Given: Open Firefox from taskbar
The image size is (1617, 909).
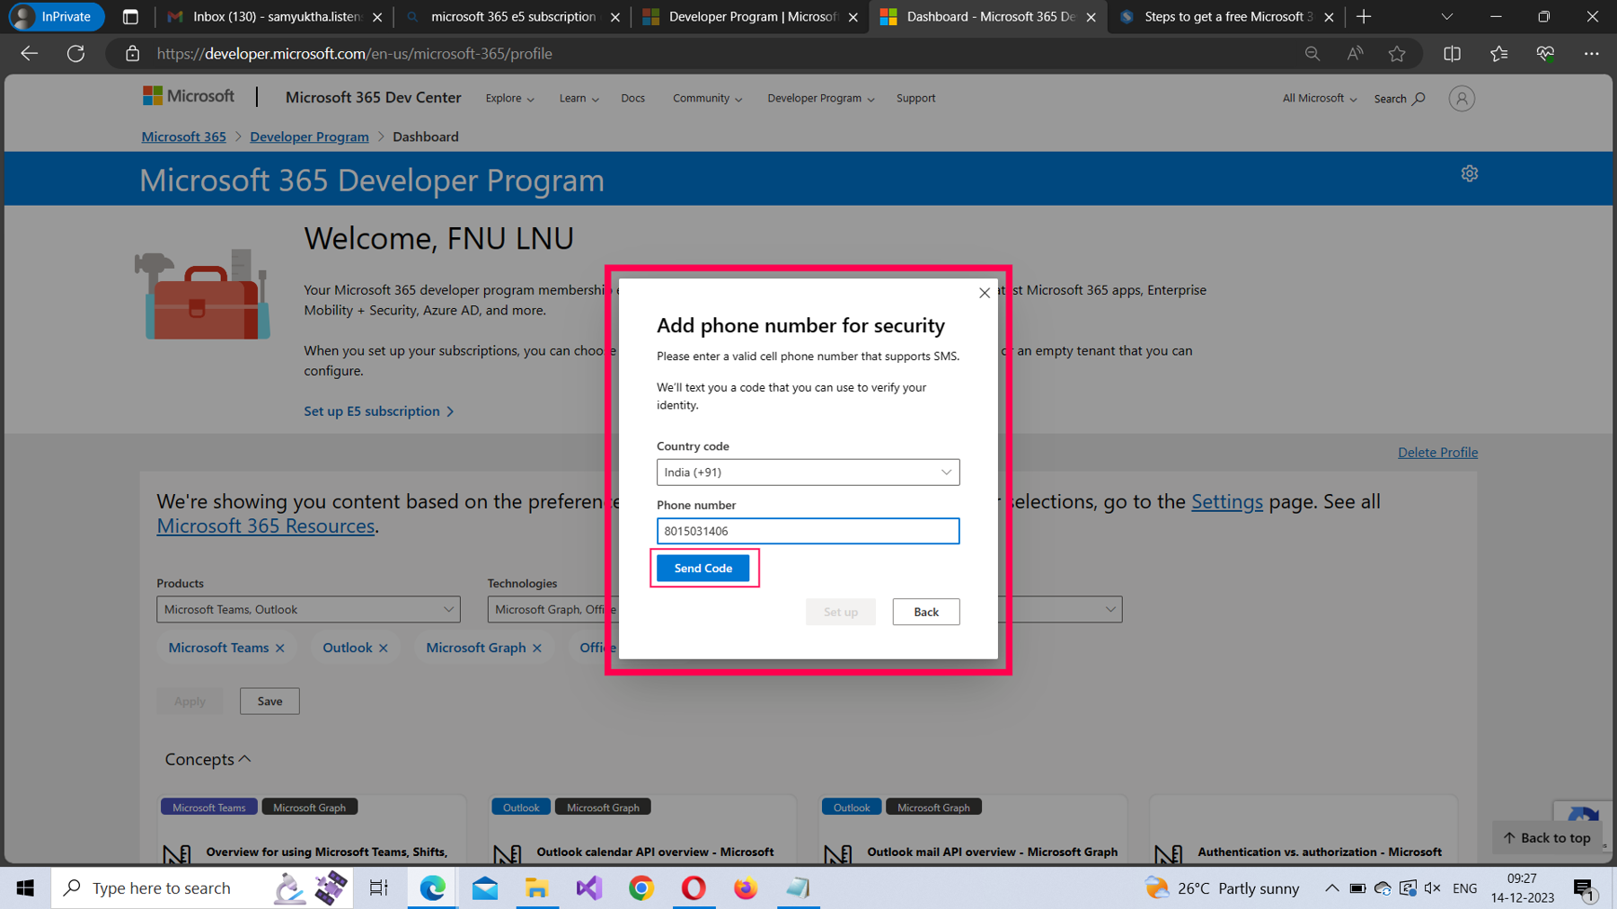Looking at the screenshot, I should click(746, 888).
